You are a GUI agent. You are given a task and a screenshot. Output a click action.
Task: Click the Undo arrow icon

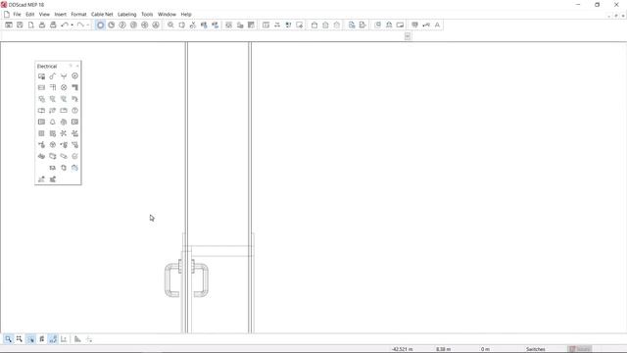click(x=65, y=25)
